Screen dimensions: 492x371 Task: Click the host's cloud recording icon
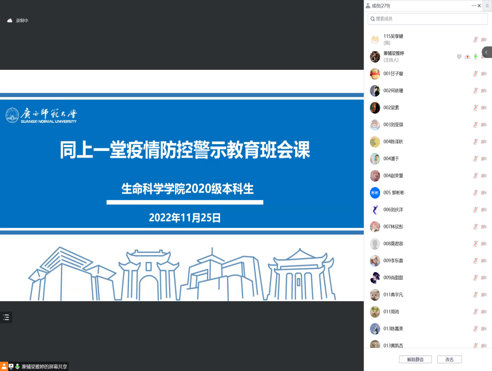[x=467, y=57]
